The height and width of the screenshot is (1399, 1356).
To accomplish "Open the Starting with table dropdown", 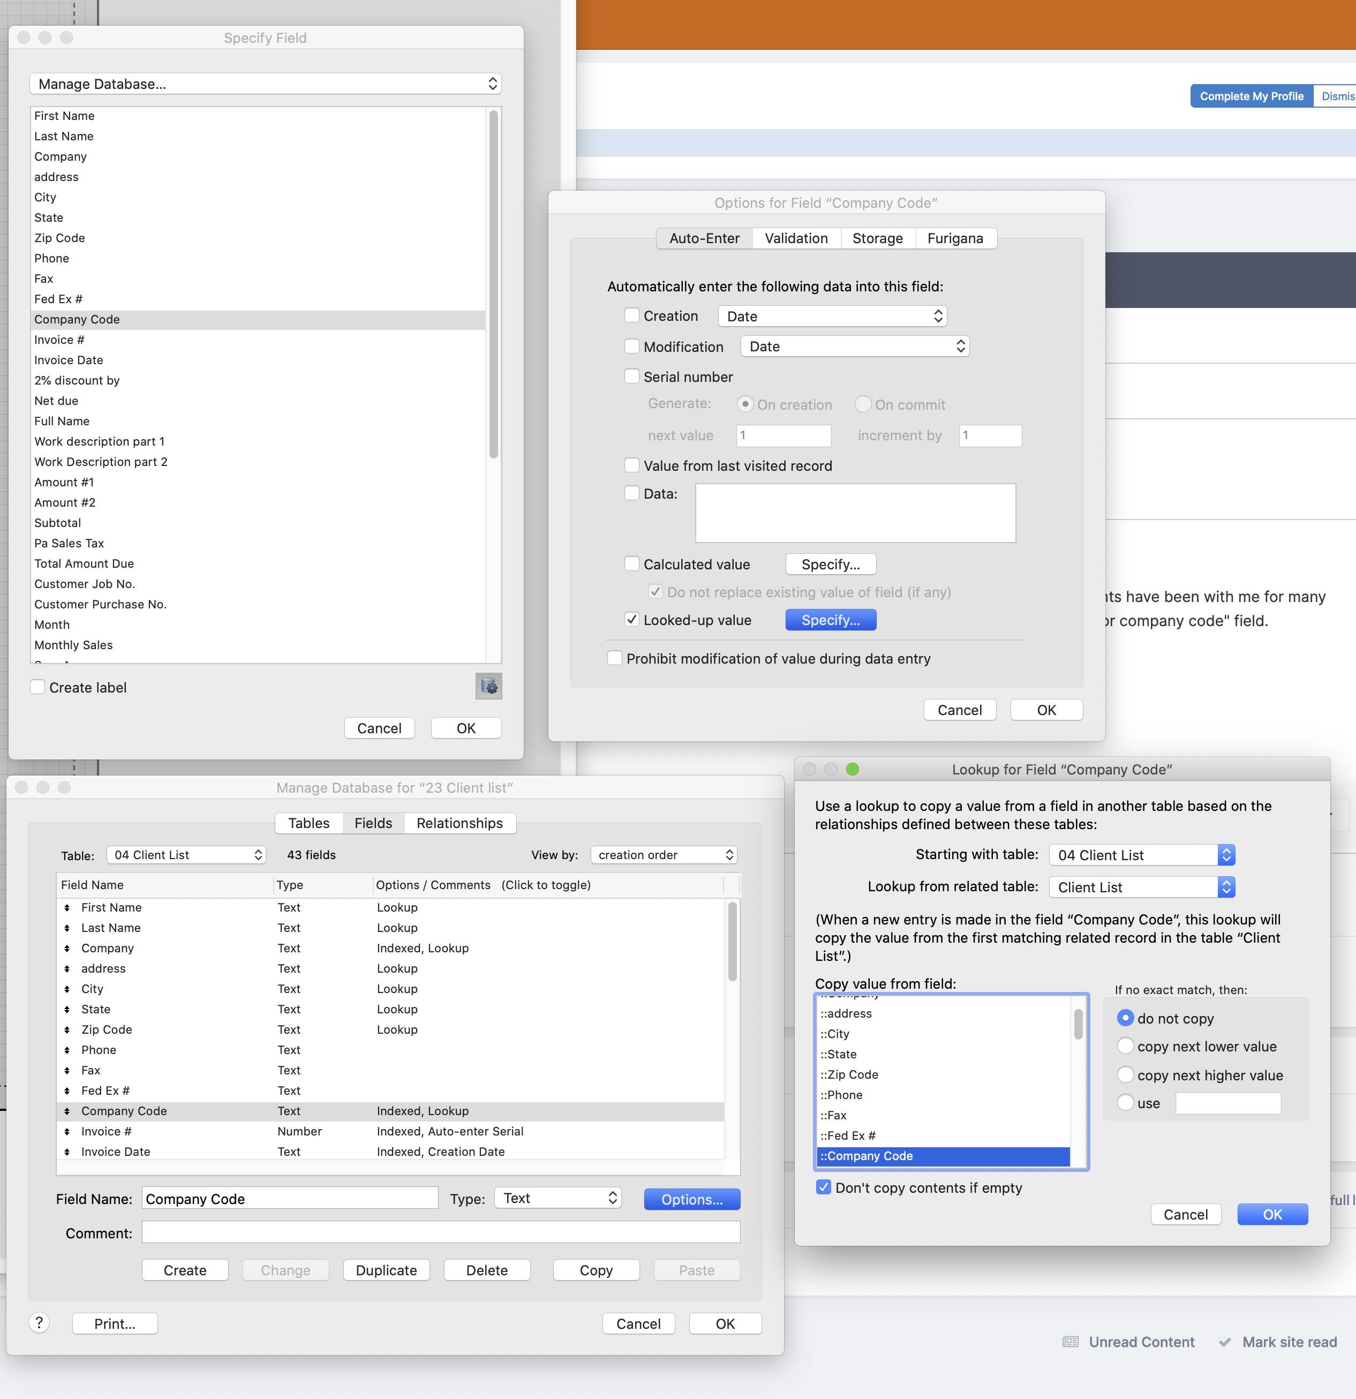I will coord(1142,854).
